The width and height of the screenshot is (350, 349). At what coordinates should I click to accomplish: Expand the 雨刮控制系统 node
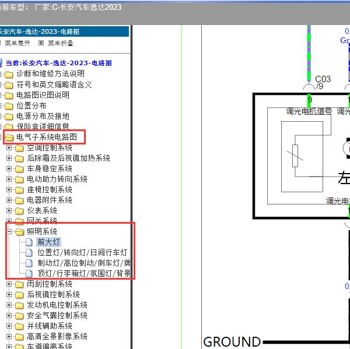(x=9, y=284)
